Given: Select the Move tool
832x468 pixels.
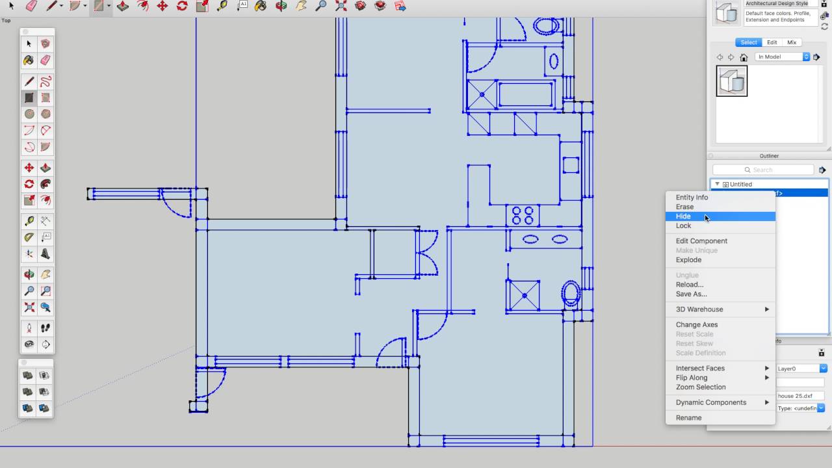Looking at the screenshot, I should point(161,6).
